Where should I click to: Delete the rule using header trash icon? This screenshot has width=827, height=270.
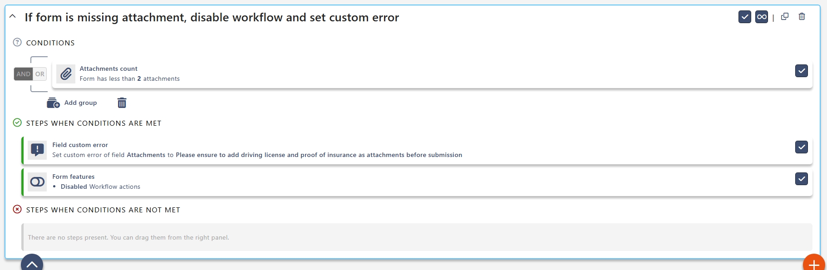coord(802,17)
